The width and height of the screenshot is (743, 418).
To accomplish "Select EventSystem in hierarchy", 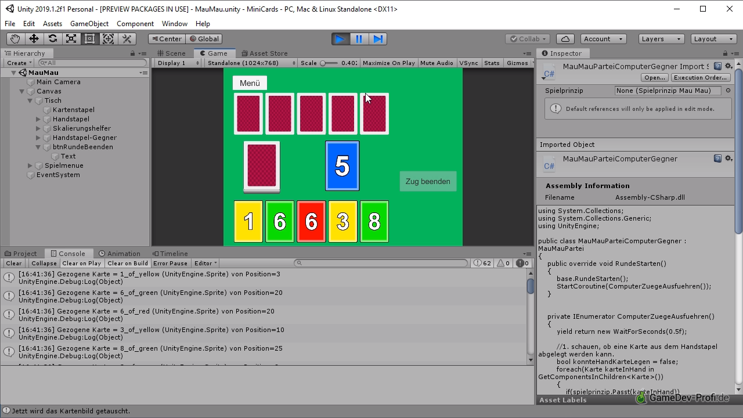I will point(58,175).
